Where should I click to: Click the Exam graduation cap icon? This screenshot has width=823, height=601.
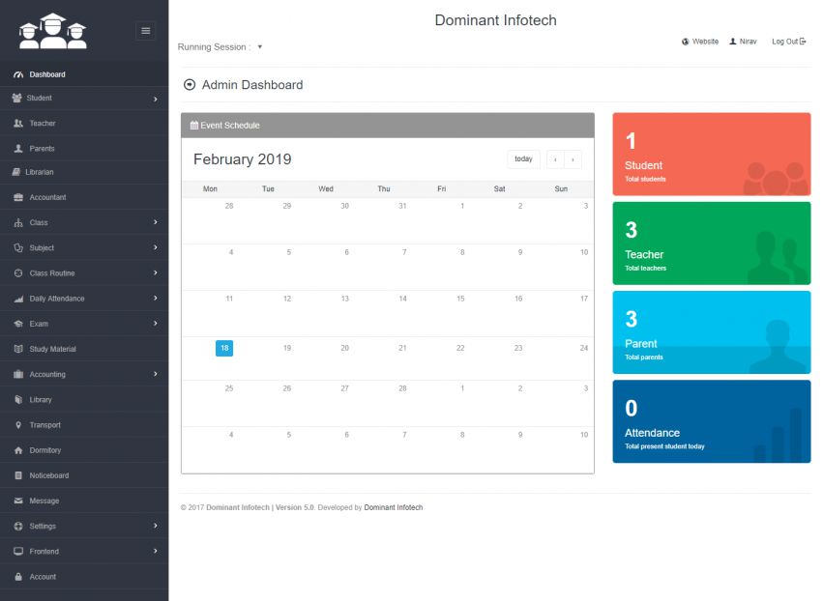[x=18, y=324]
